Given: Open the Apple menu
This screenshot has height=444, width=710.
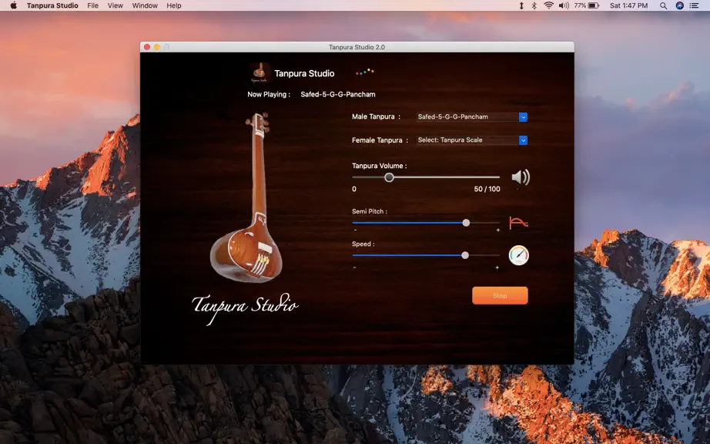Looking at the screenshot, I should [14, 5].
